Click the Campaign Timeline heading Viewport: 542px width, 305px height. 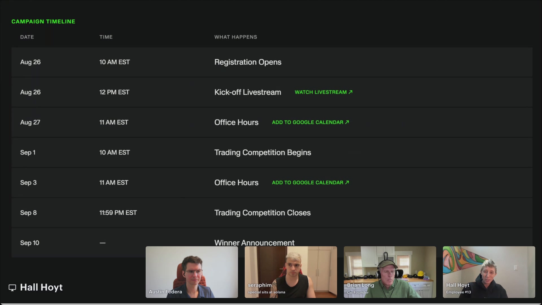[43, 21]
